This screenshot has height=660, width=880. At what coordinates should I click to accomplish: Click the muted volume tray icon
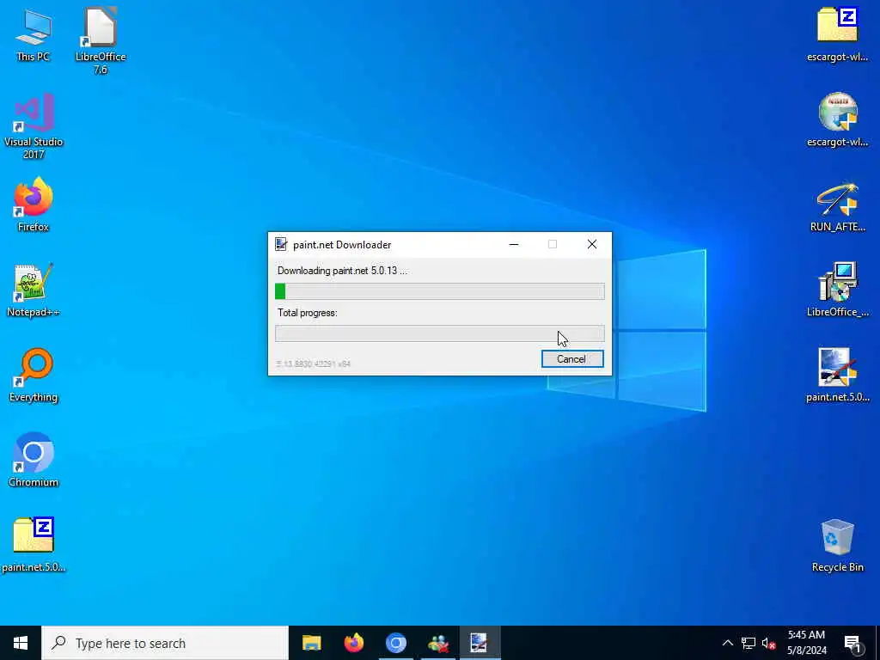[x=768, y=643]
